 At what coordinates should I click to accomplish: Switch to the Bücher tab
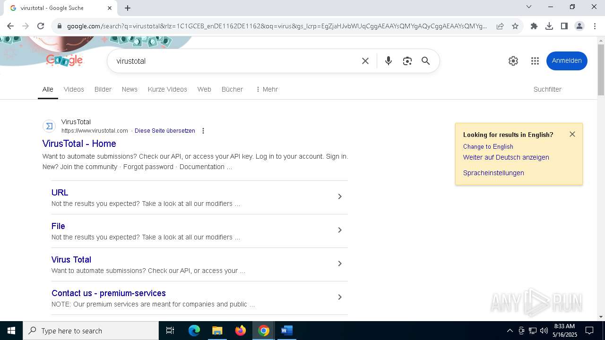pyautogui.click(x=232, y=89)
